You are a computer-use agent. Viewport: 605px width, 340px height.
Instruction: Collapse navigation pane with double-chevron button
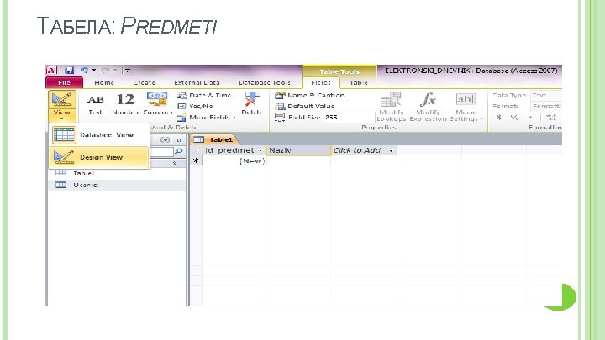(179, 140)
